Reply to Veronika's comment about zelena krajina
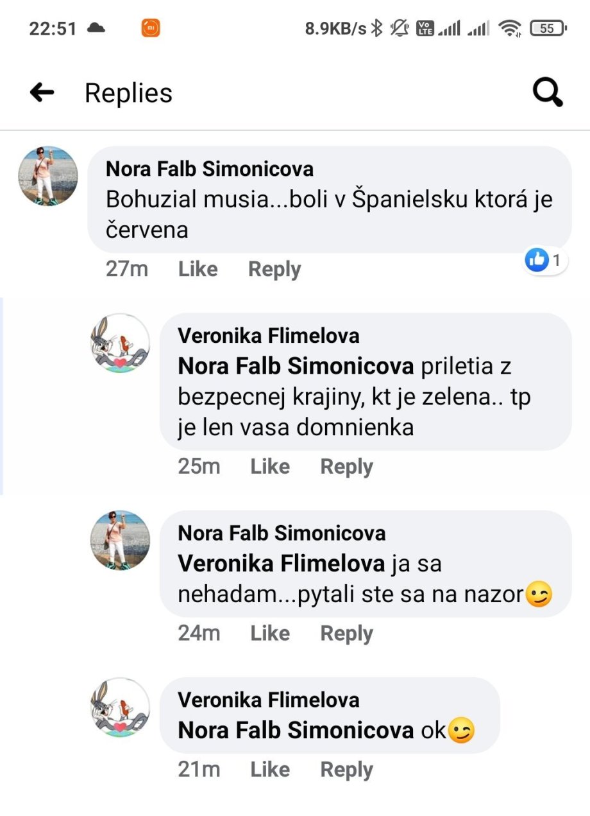This screenshot has width=590, height=816. point(346,467)
